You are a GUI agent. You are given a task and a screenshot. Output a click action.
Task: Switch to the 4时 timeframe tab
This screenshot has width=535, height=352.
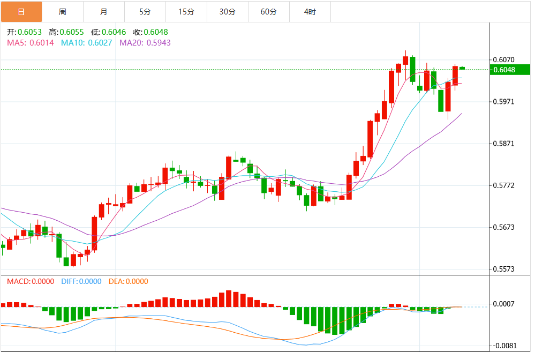point(310,12)
